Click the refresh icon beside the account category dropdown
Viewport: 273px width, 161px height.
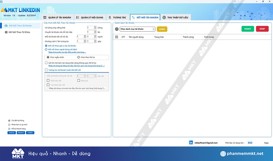[117, 29]
